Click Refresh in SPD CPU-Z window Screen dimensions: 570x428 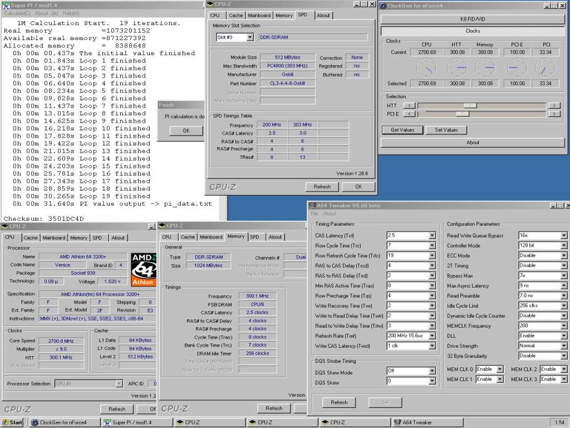(x=322, y=187)
